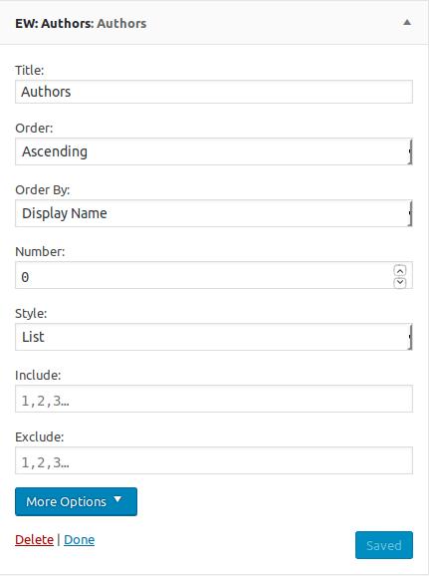Click the Style select arrow at right edge
The width and height of the screenshot is (429, 576).
(x=410, y=337)
